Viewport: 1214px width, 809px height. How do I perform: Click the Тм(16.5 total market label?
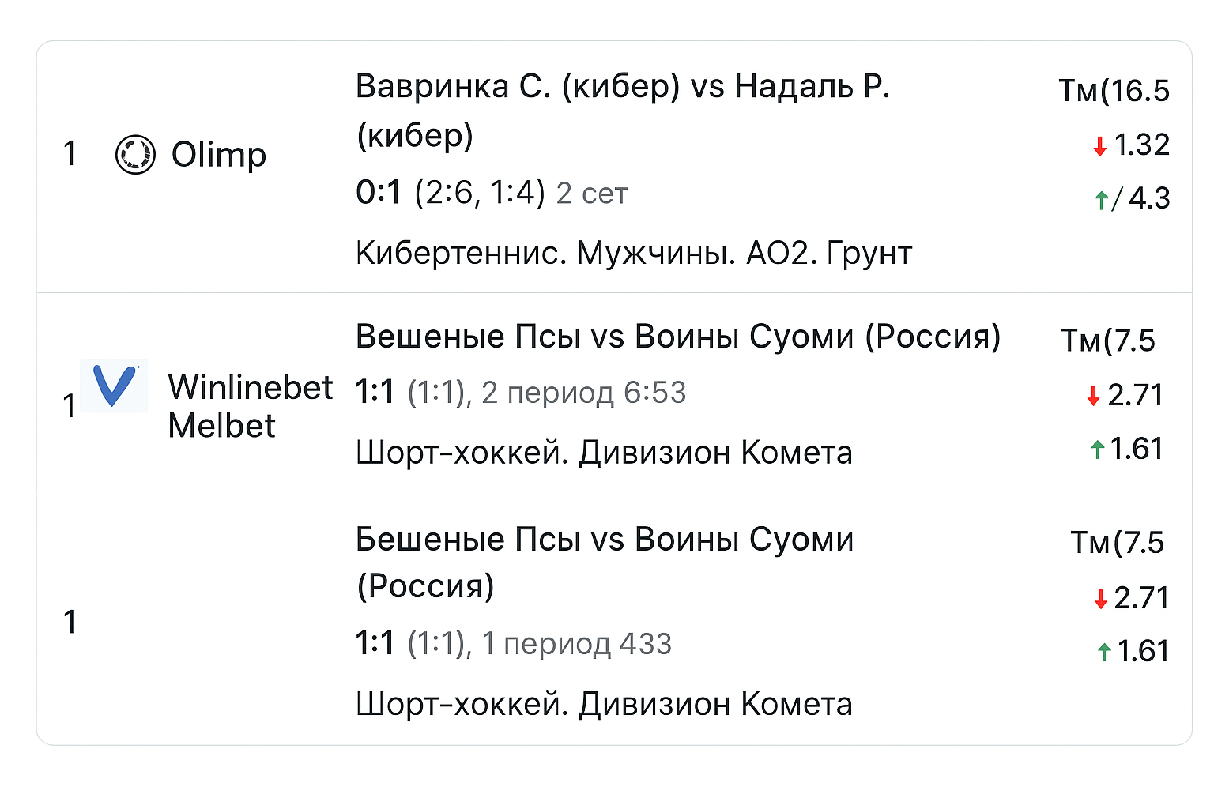point(1114,91)
